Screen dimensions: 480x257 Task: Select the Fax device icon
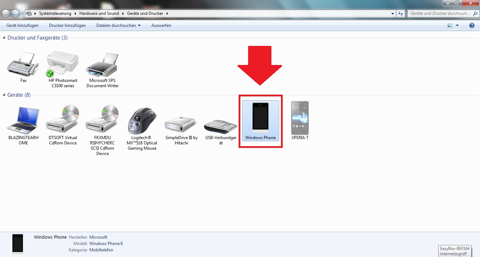(x=23, y=65)
